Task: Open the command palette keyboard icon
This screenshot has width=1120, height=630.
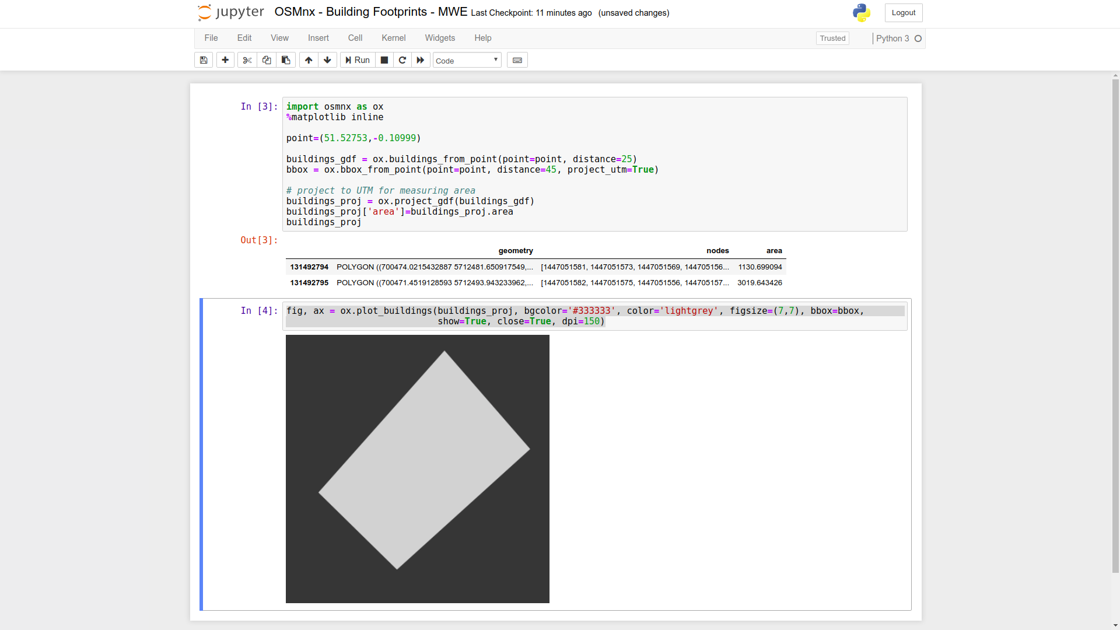Action: 517,60
